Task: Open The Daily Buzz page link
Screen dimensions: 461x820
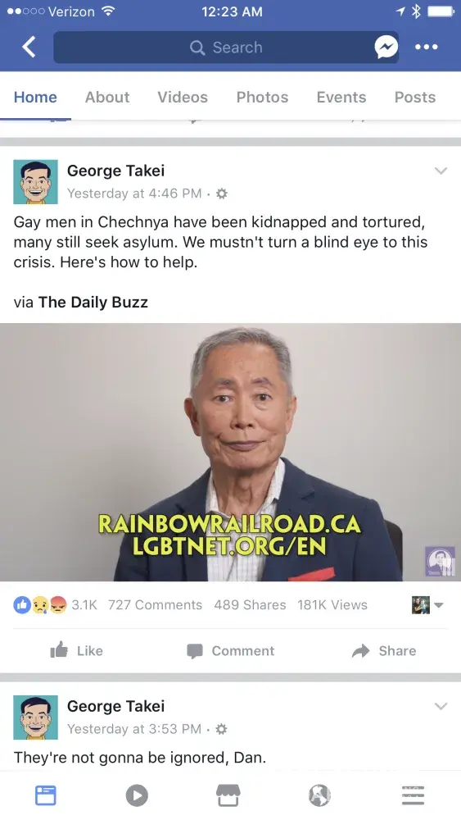Action: coord(93,303)
